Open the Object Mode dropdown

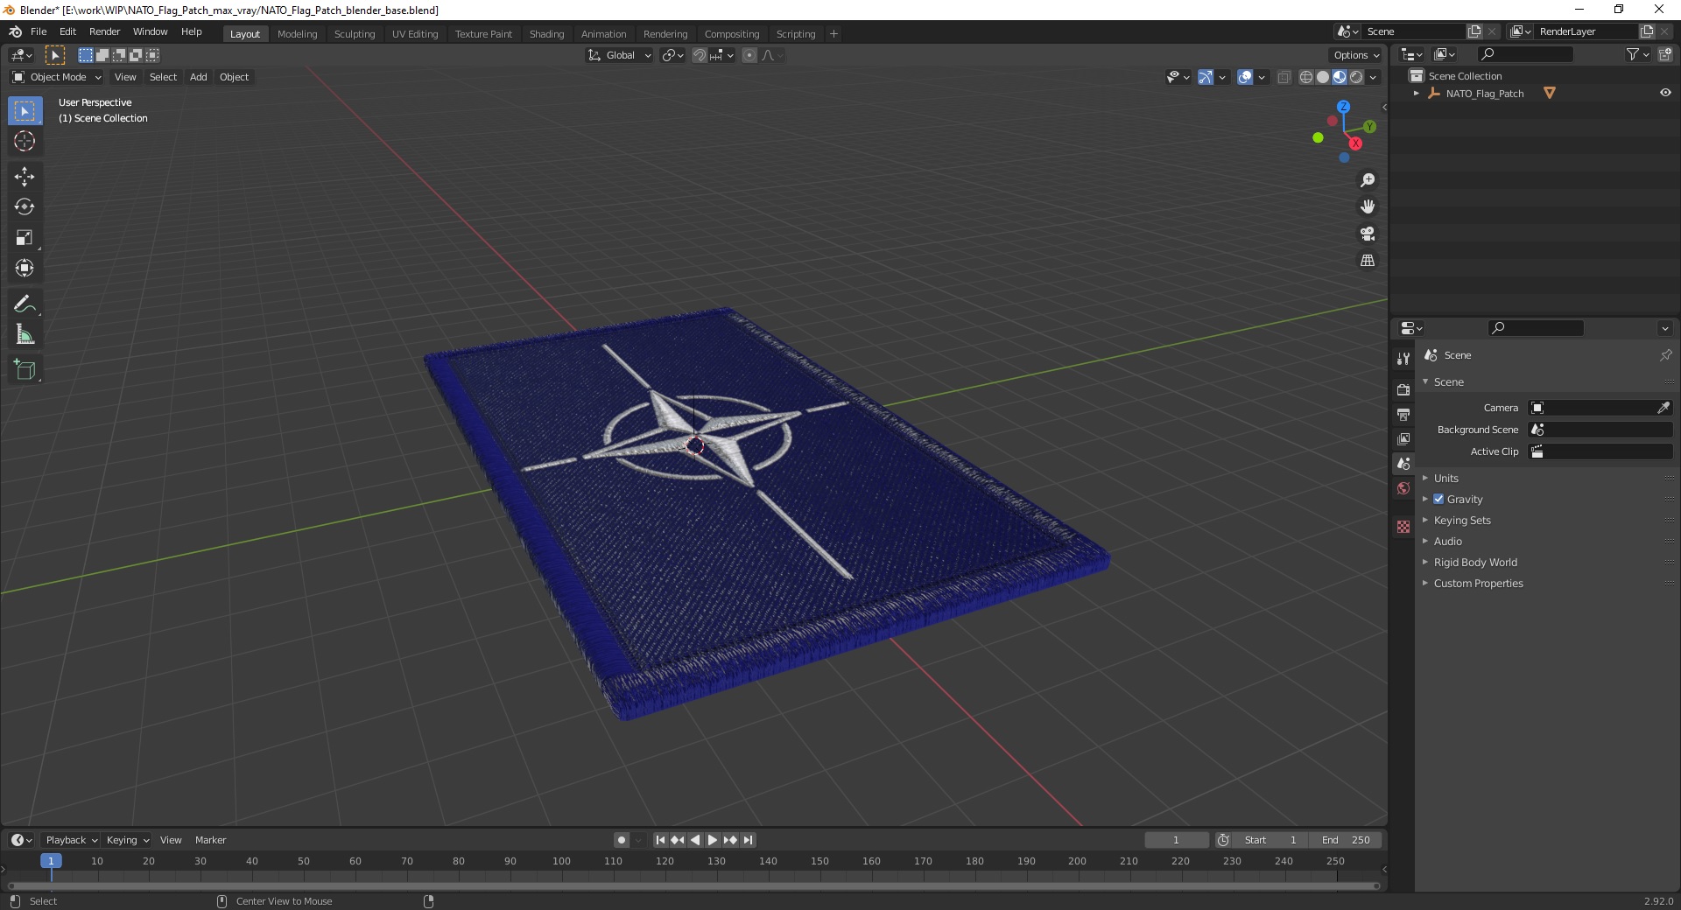56,77
